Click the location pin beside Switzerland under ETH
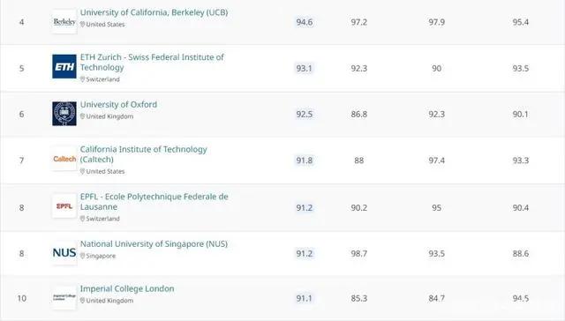 click(x=82, y=79)
